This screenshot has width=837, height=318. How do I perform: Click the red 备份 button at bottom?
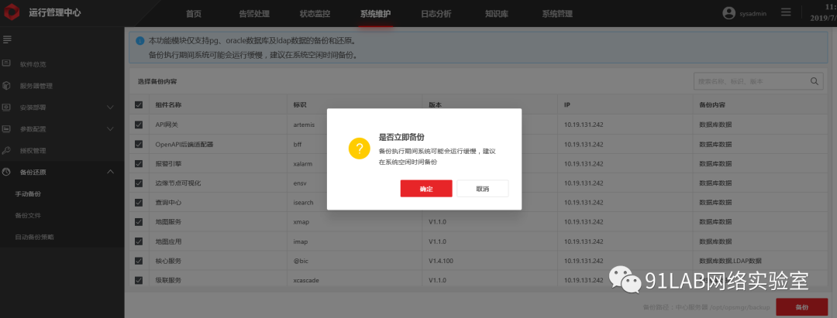click(x=801, y=307)
